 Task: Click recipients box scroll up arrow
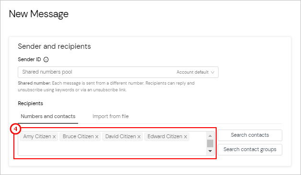(x=210, y=136)
